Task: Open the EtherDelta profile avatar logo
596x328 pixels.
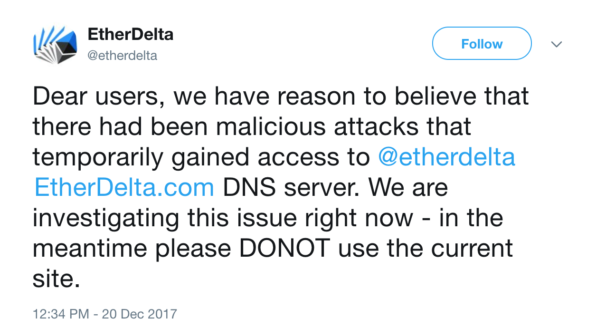Action: coord(55,46)
